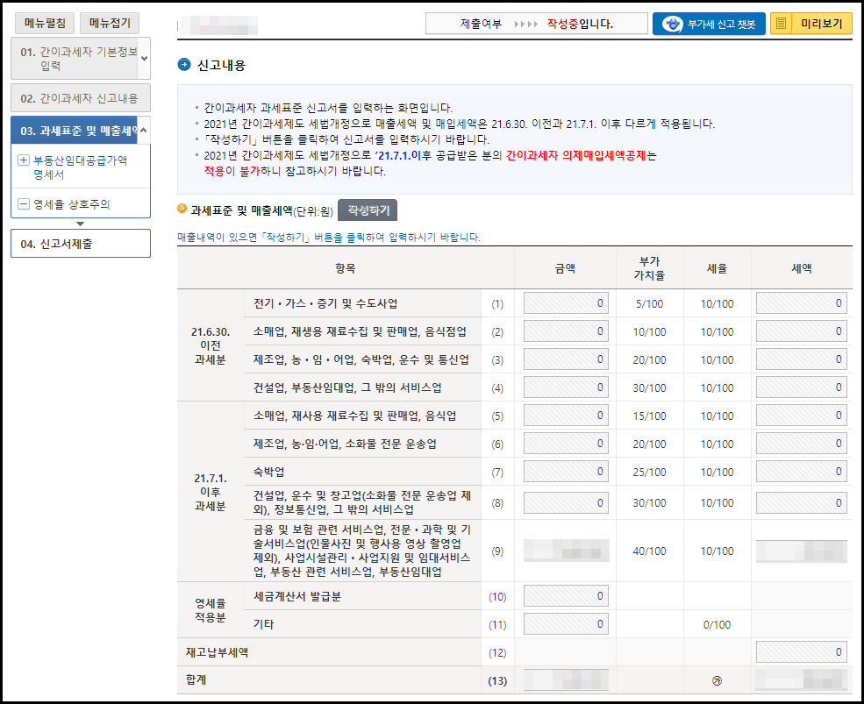Click the 작성하기 button
864x704 pixels.
pos(368,210)
